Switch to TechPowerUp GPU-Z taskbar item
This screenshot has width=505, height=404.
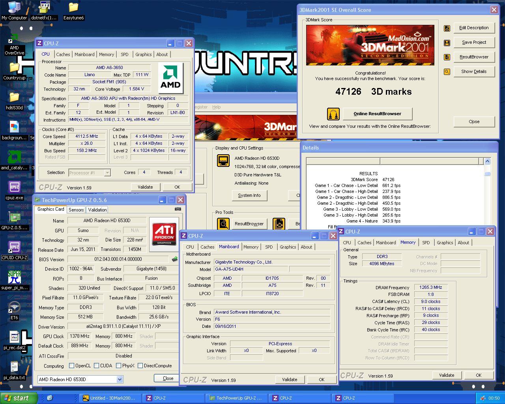(x=236, y=398)
